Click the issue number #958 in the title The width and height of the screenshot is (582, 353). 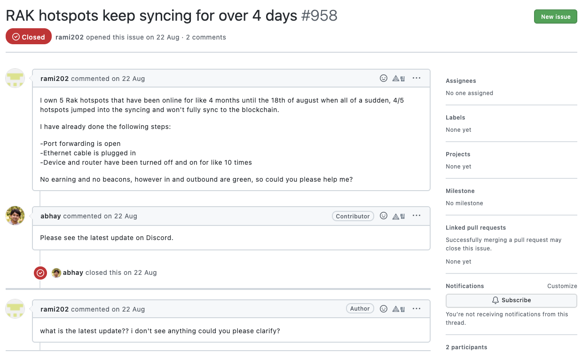319,16
